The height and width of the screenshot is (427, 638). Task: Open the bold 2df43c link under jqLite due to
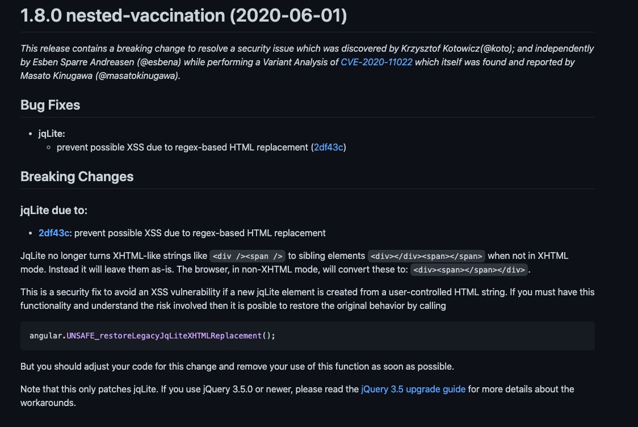pos(54,233)
